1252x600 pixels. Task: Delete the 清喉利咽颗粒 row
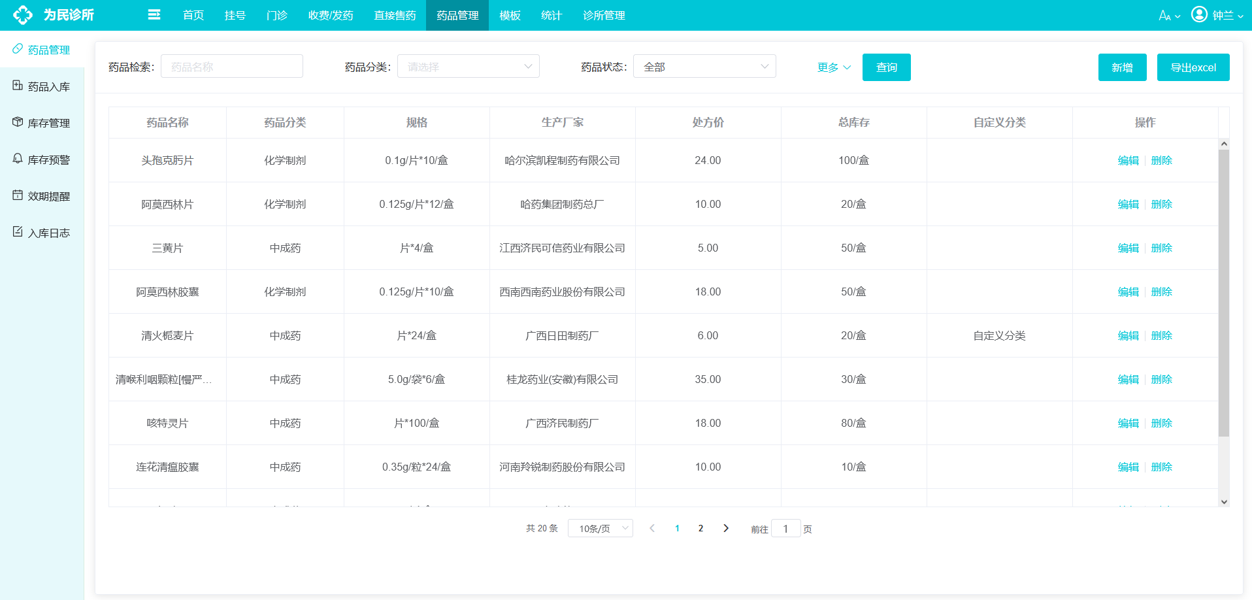(1162, 379)
